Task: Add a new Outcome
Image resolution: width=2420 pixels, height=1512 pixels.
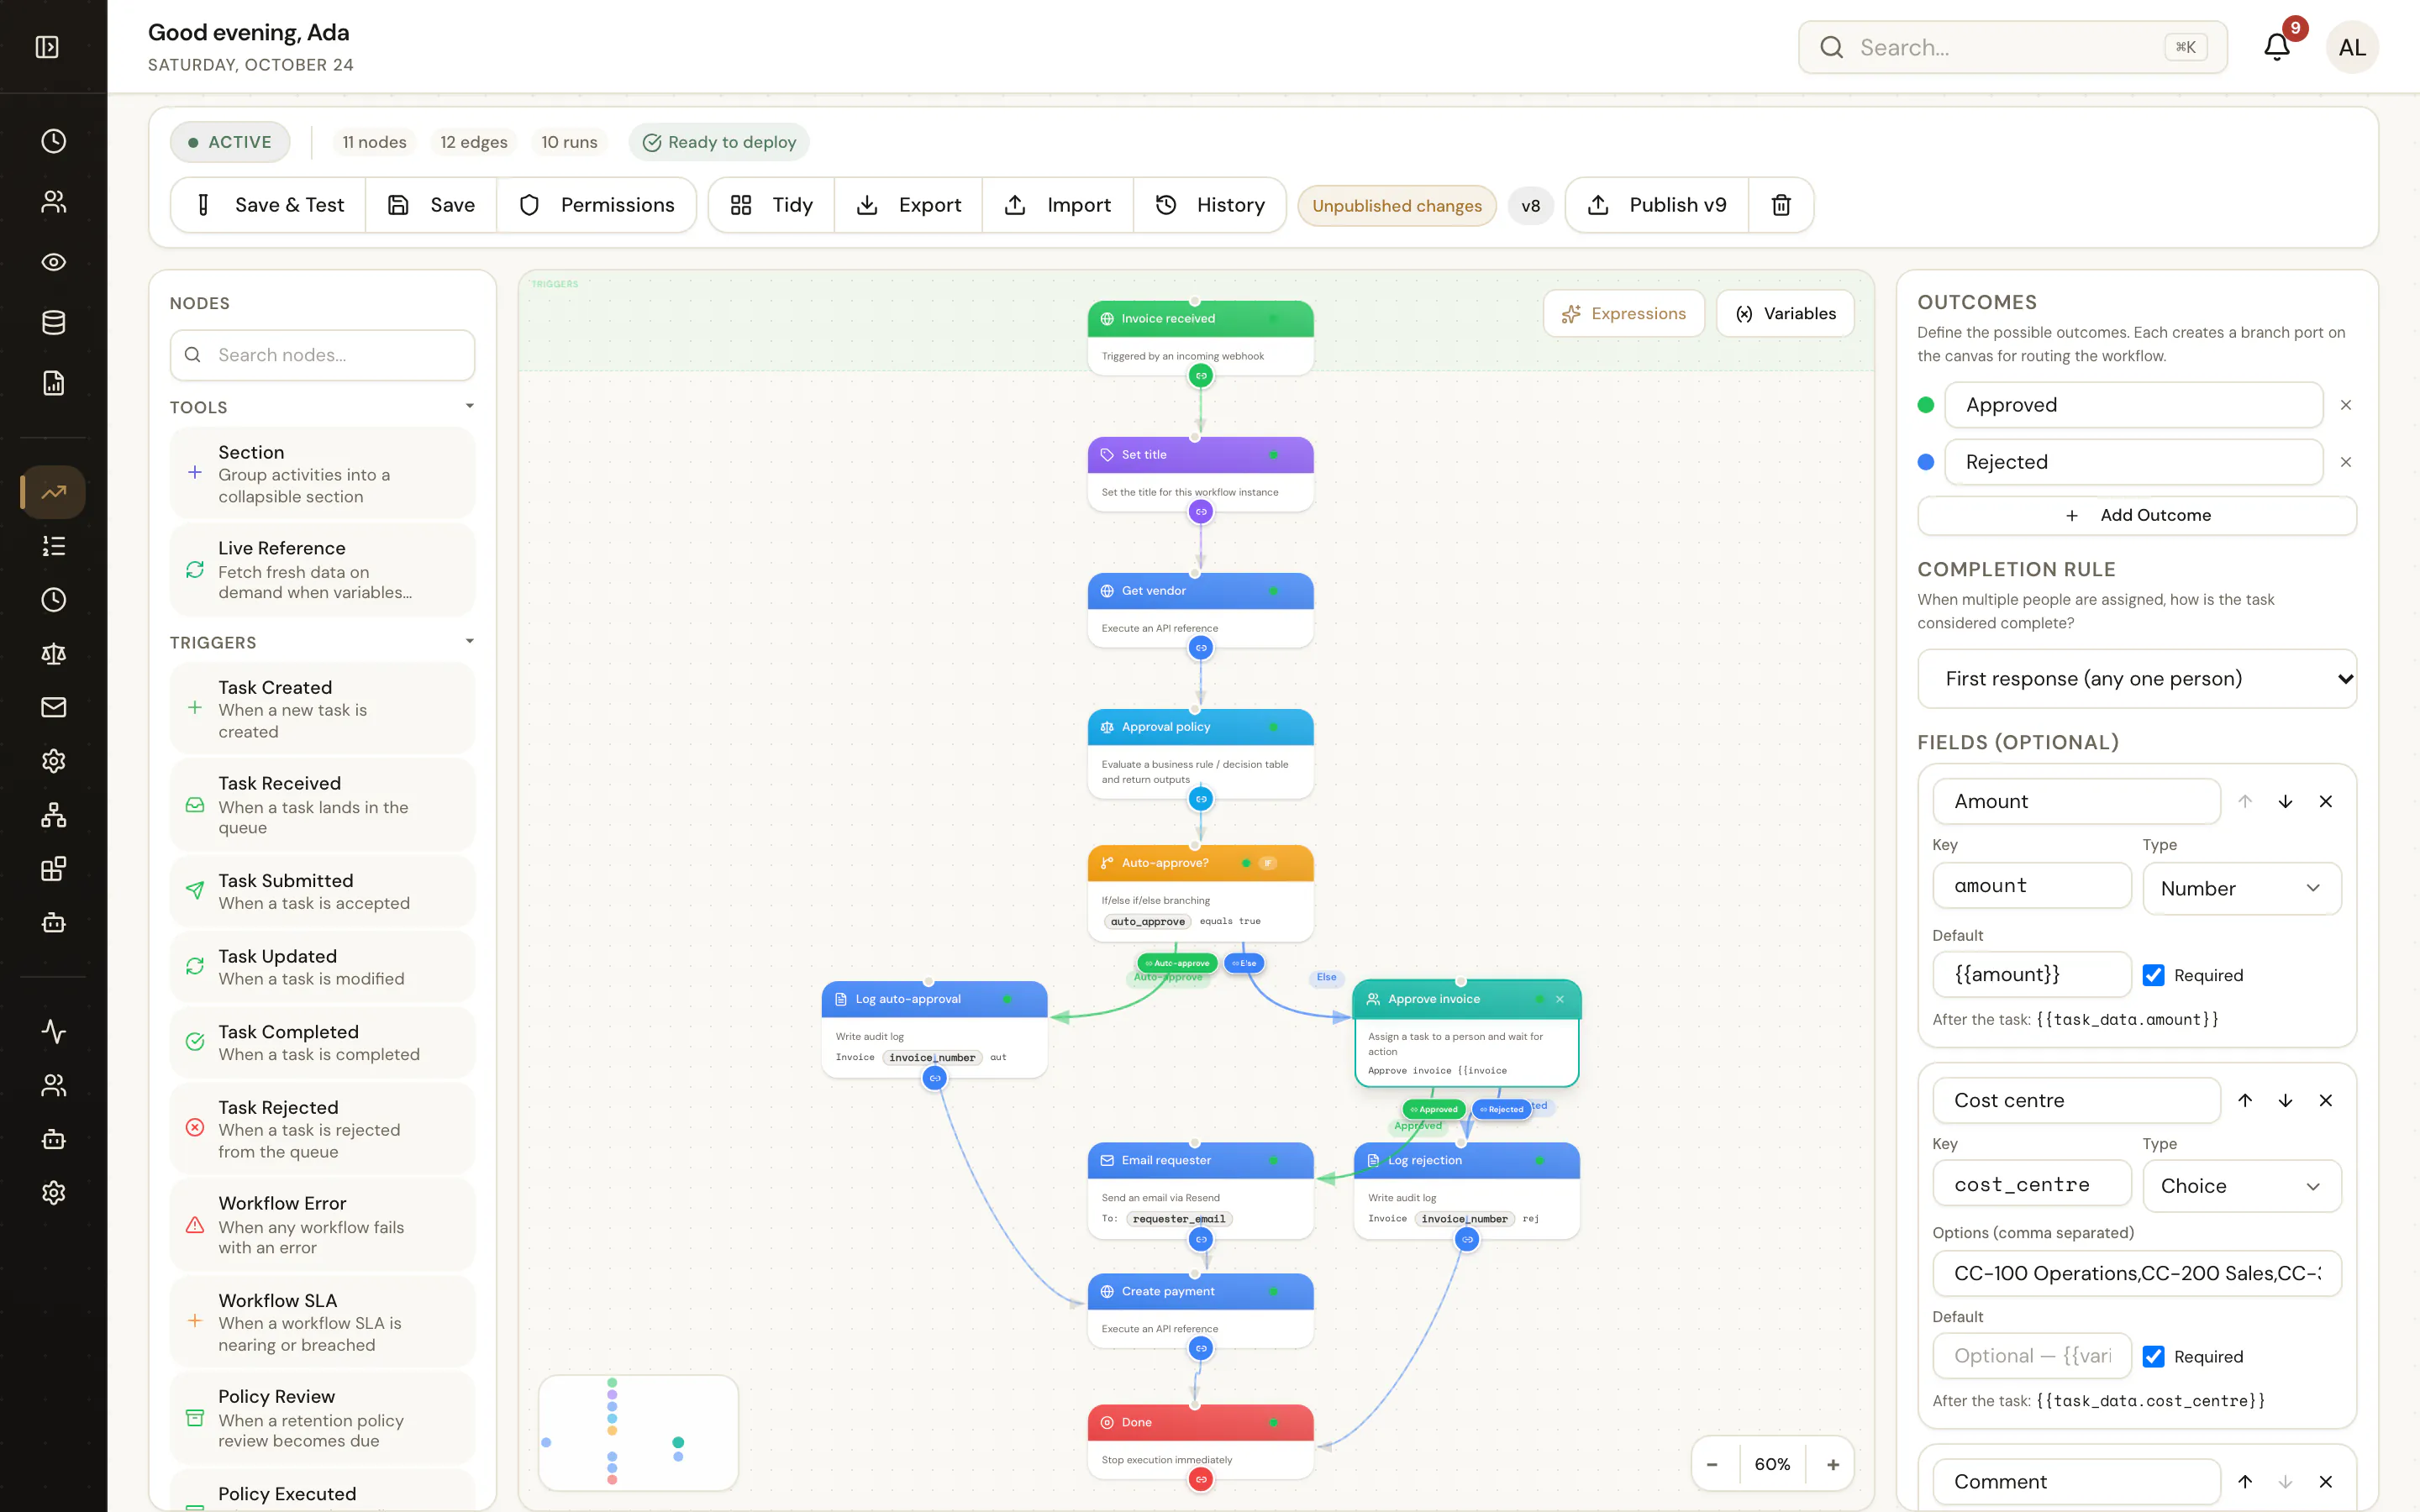Action: [2137, 515]
